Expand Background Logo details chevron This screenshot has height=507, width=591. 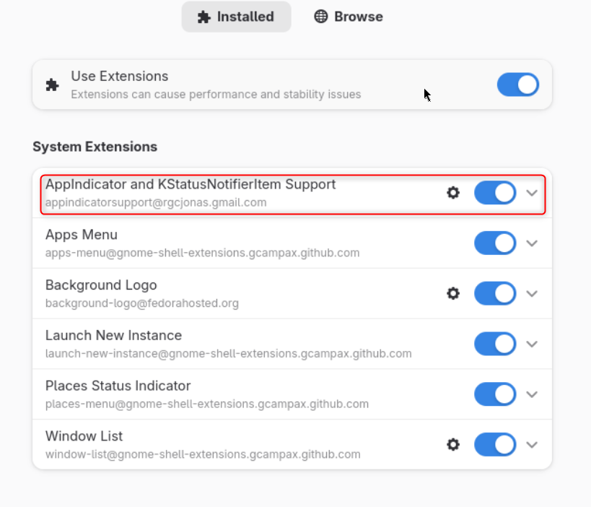coord(532,294)
